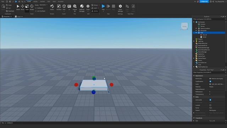227x128 pixels.
Task: Expand the StarterPlayer node
Action: coord(194,58)
